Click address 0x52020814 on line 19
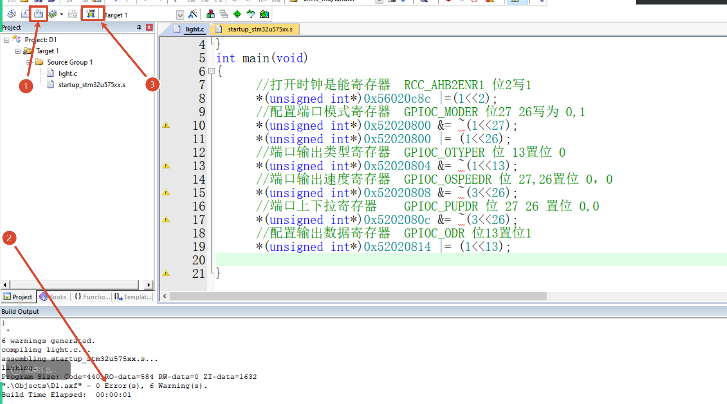This screenshot has width=727, height=404. (x=397, y=247)
